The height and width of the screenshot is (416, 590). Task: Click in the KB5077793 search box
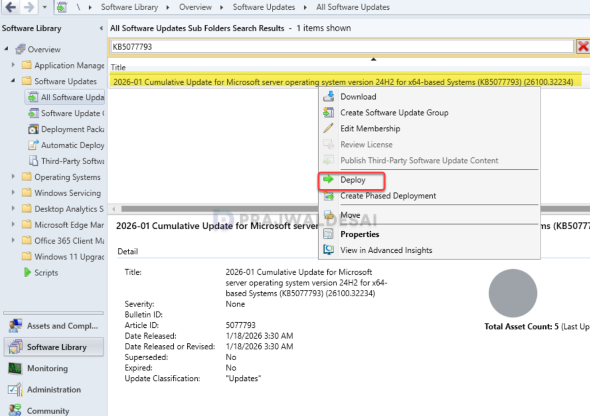pos(342,47)
